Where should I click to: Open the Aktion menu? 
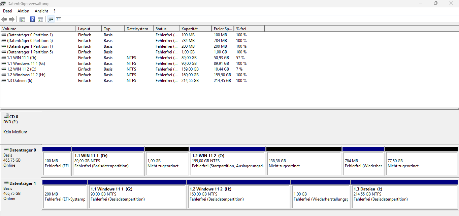click(x=24, y=11)
